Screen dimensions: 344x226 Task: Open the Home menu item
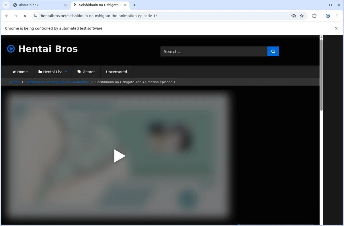pos(20,72)
